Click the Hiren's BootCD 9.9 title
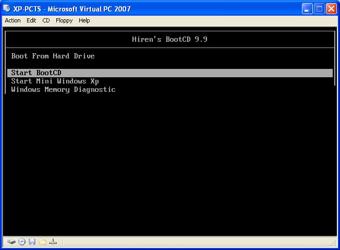 [x=170, y=39]
